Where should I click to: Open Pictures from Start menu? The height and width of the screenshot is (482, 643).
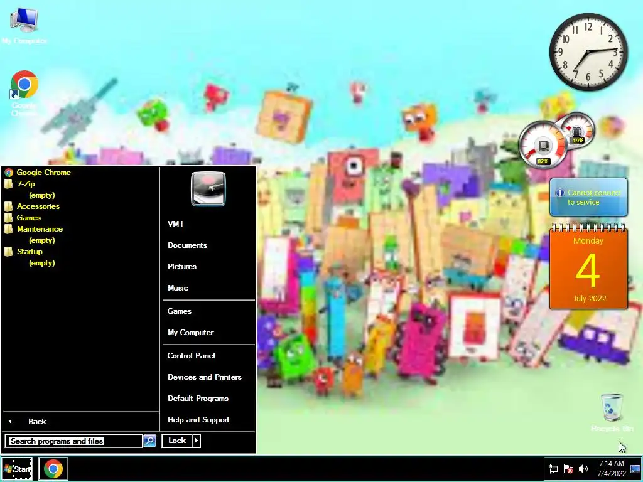(x=182, y=266)
